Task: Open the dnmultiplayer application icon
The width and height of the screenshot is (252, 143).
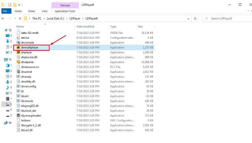Action: point(18,48)
